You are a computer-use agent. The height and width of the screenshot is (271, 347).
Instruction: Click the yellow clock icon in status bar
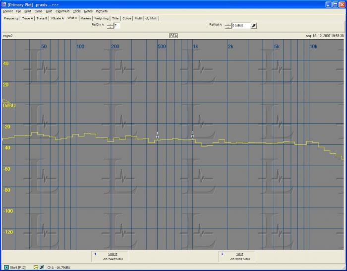36,268
